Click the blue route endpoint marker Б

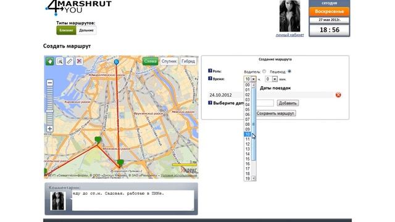click(x=116, y=62)
